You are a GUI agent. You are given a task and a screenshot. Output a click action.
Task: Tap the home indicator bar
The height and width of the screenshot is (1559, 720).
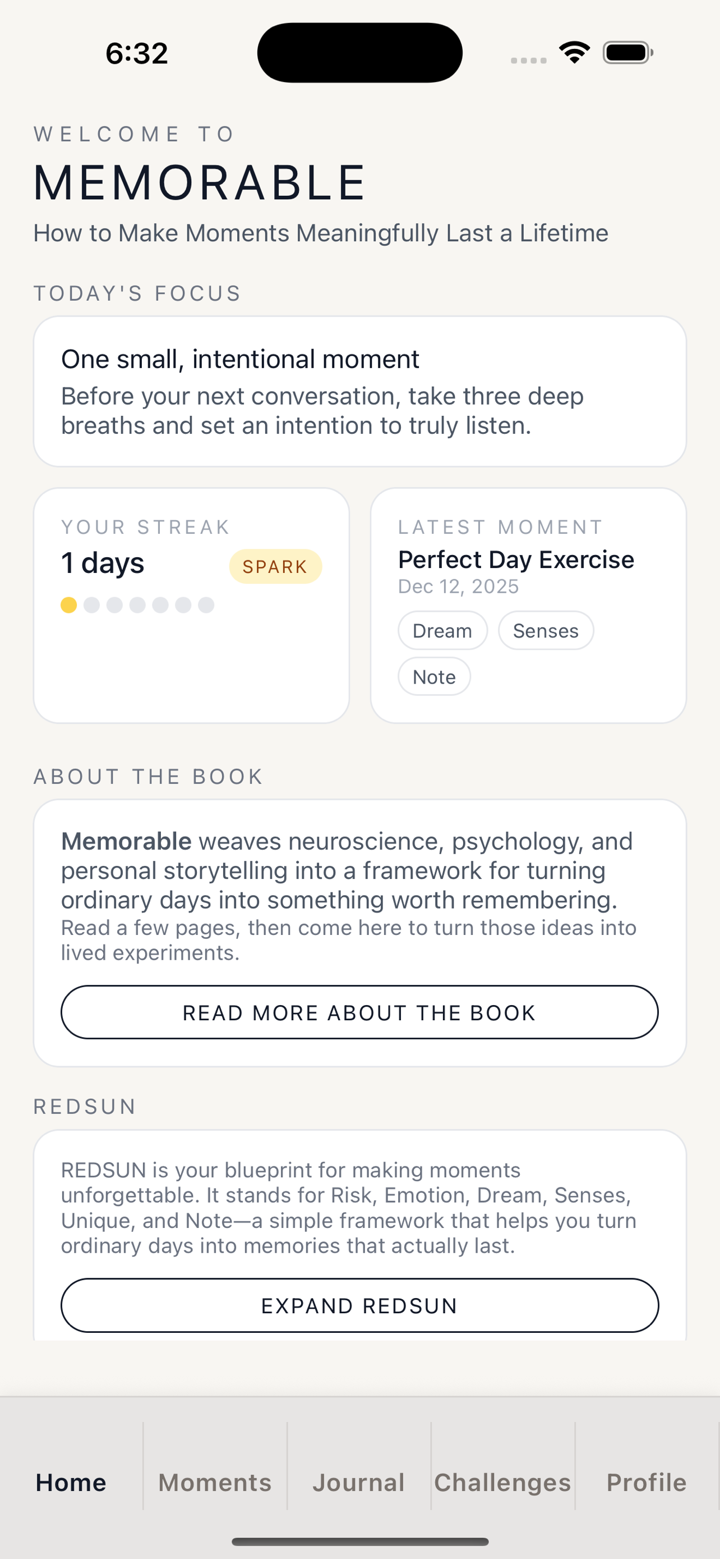pos(359,1542)
